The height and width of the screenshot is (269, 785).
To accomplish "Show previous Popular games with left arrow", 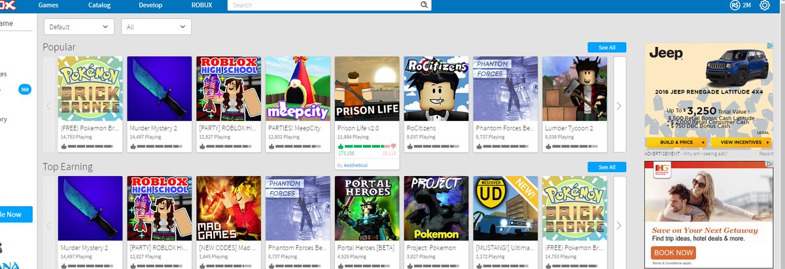I will pos(48,105).
